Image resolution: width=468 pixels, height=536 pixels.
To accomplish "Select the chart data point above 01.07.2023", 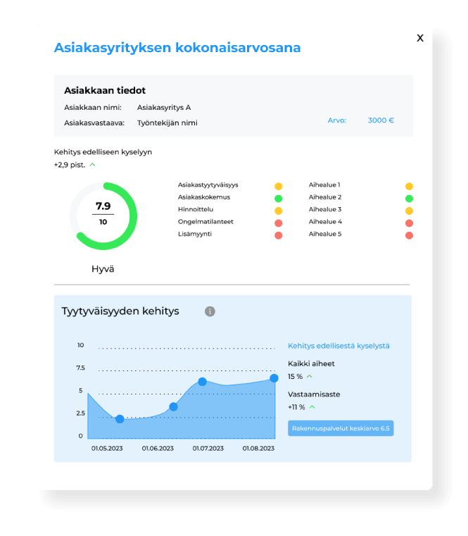I will 202,382.
